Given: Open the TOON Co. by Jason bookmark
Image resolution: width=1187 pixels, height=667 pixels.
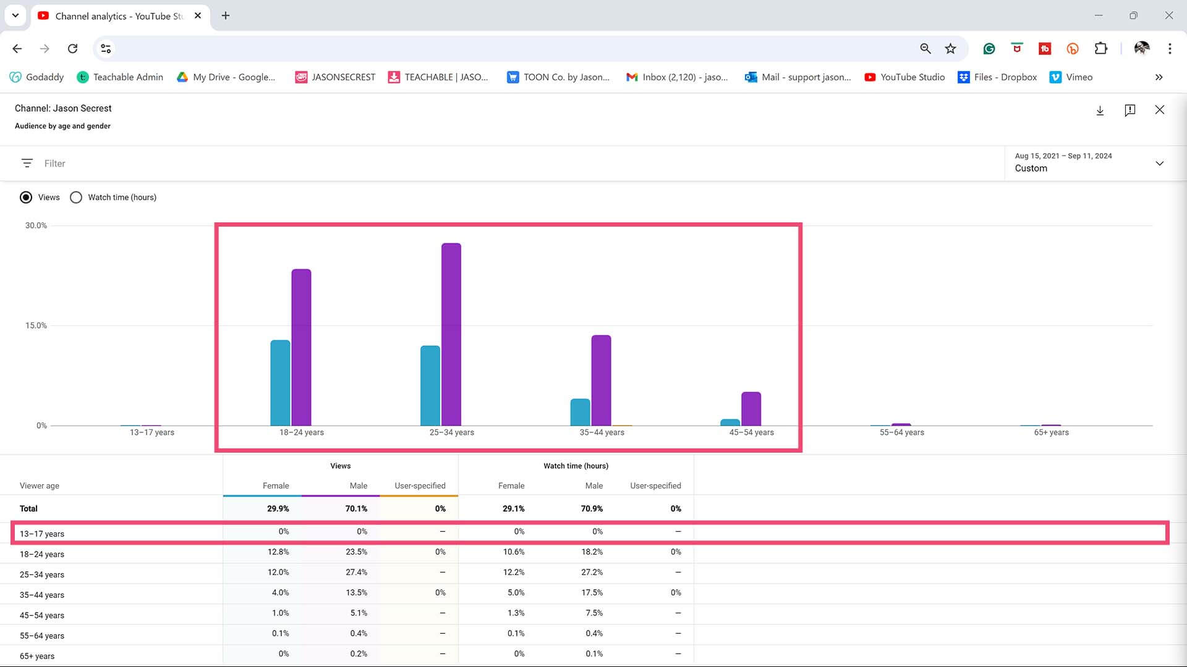Looking at the screenshot, I should [x=558, y=77].
